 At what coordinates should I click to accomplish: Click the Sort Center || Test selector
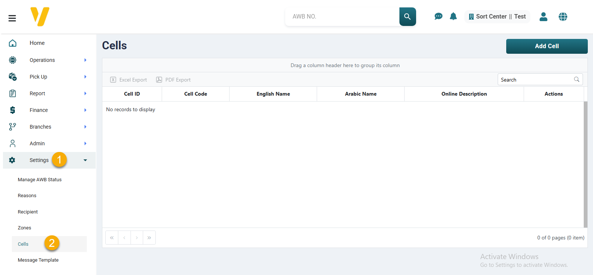click(x=497, y=17)
